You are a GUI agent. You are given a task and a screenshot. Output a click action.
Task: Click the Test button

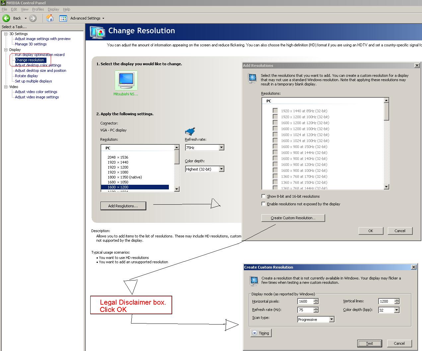(x=370, y=343)
